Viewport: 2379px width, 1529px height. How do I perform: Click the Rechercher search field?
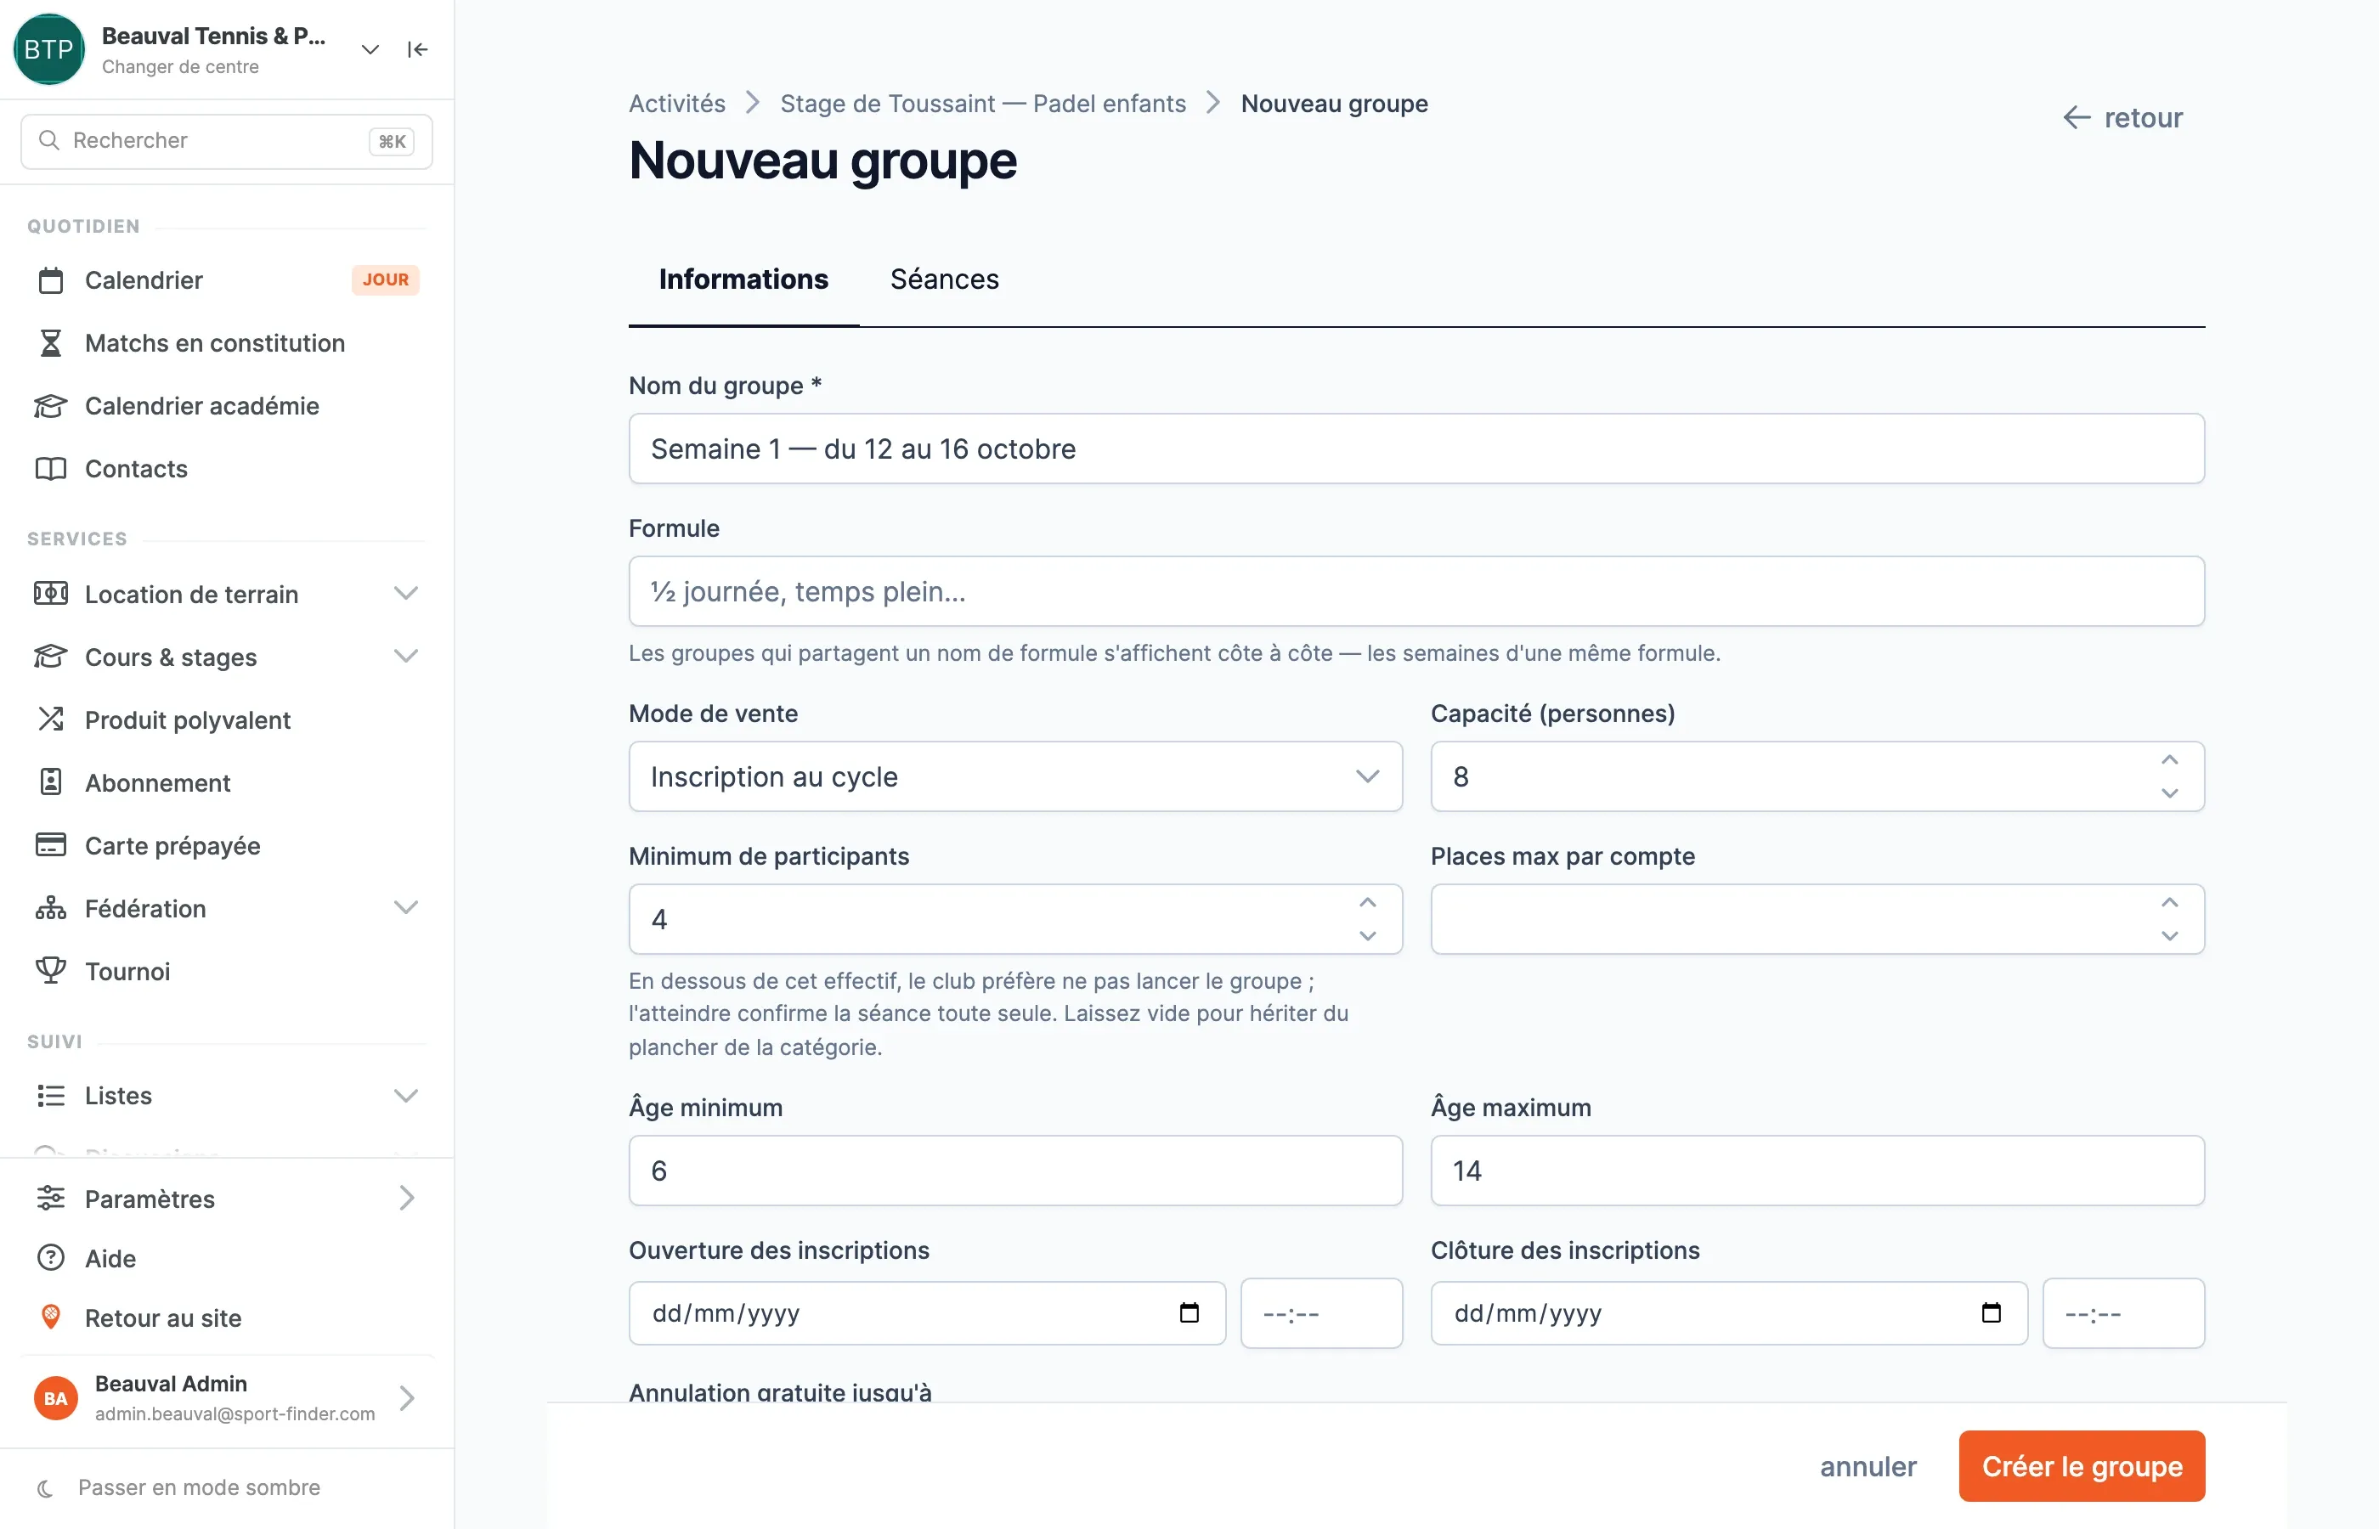(226, 141)
